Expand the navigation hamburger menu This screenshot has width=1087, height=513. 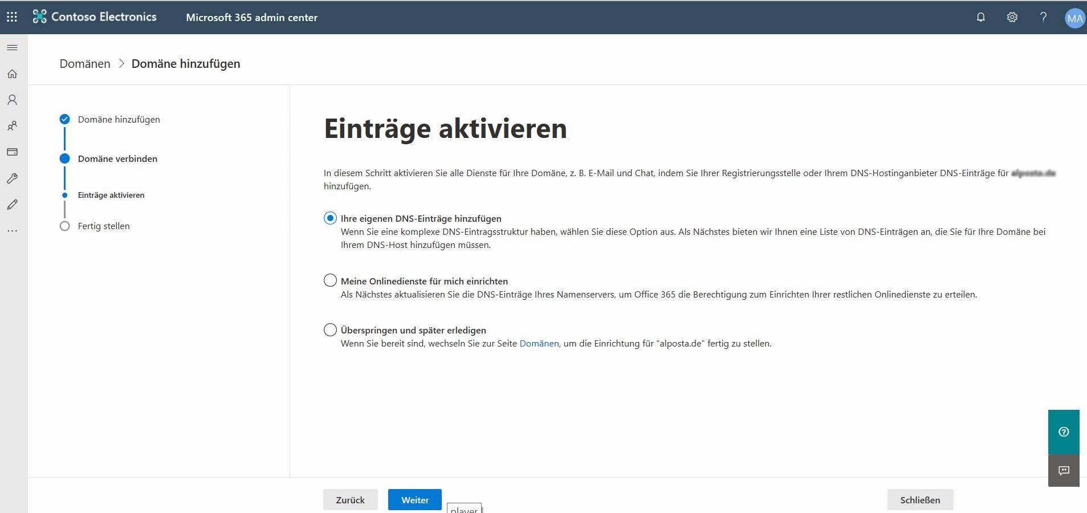[12, 48]
